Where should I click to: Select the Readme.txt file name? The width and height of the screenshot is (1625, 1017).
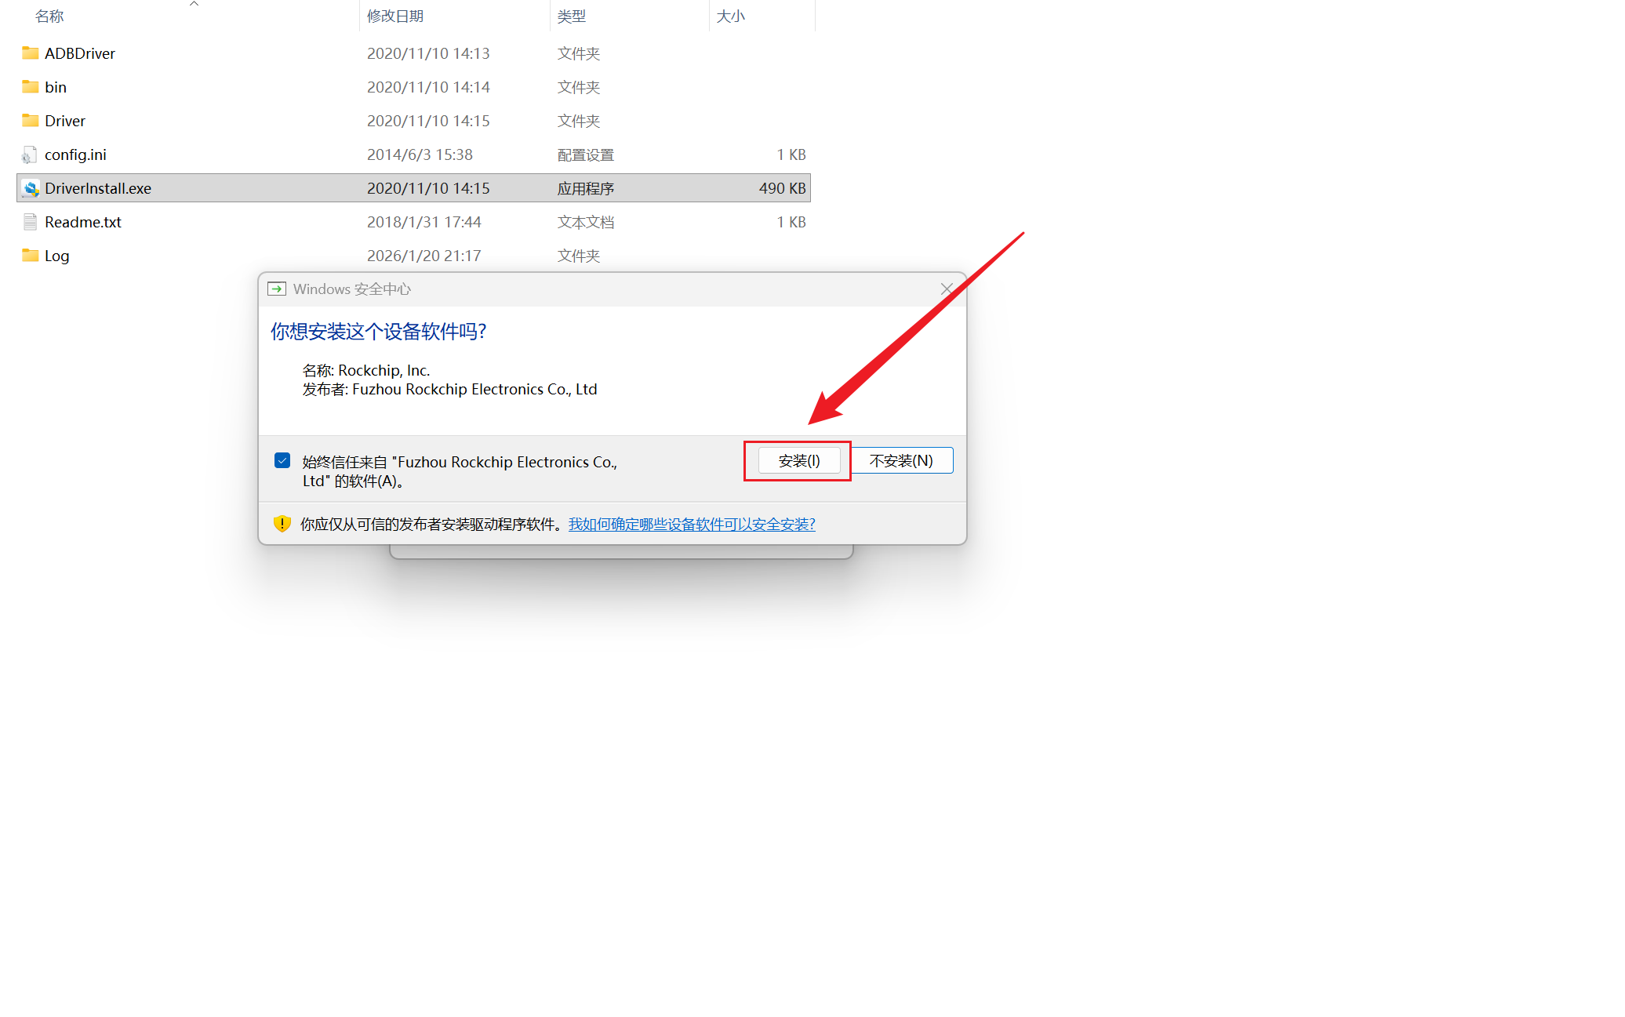point(83,223)
